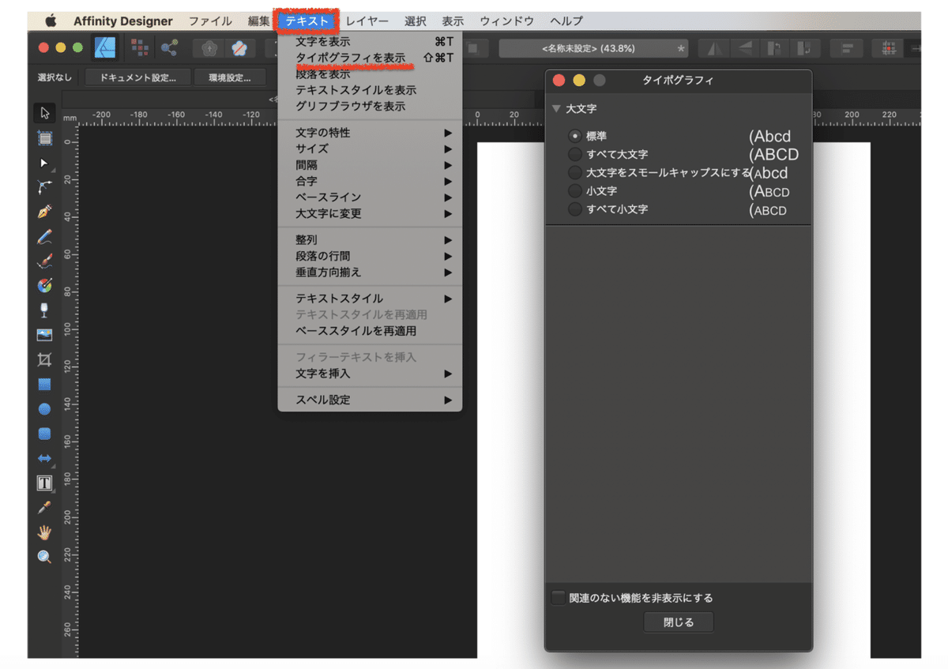
Task: Click the ドキュメント設定... button
Action: click(x=137, y=77)
